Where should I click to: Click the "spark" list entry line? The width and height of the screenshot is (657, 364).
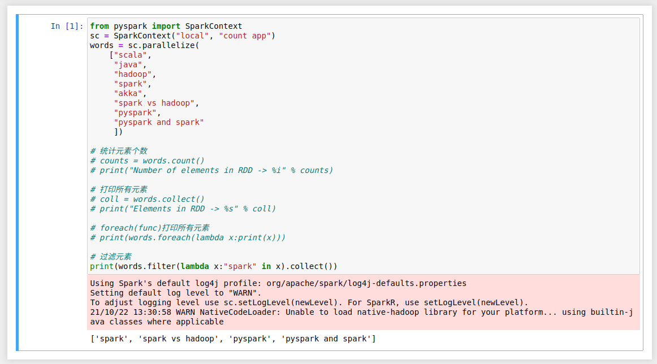132,84
